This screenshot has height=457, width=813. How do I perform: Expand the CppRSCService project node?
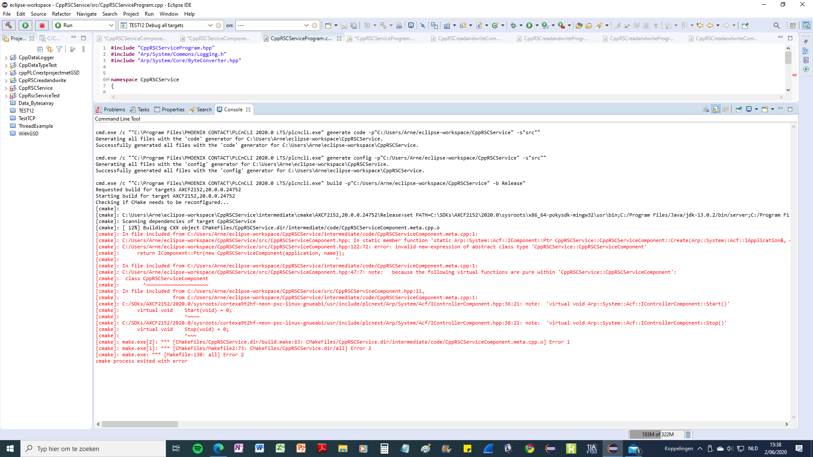tap(6, 88)
